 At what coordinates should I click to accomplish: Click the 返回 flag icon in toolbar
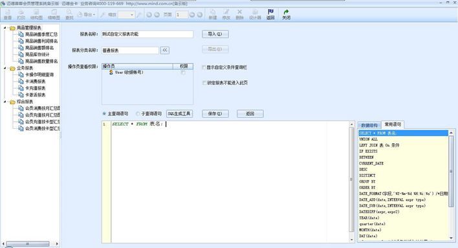pyautogui.click(x=270, y=12)
